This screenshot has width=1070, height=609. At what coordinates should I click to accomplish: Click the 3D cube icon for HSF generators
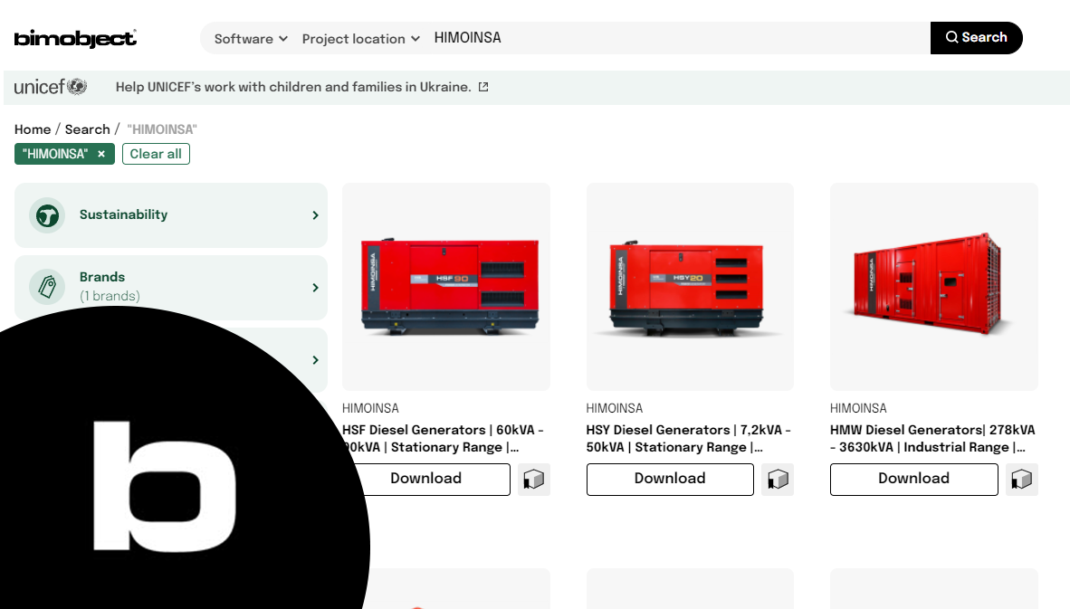[x=533, y=480]
